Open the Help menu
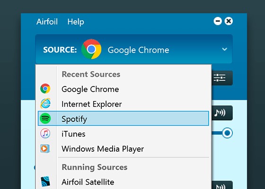265x189 pixels. (76, 22)
